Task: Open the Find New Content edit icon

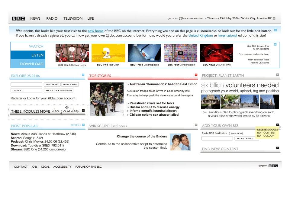Action: coord(277,148)
